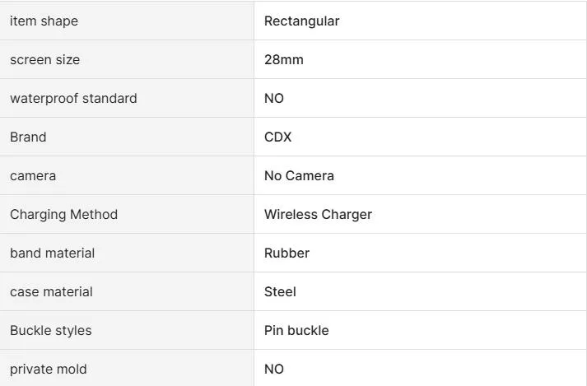Click the 'Charging Method' label
This screenshot has width=587, height=386.
tap(63, 215)
